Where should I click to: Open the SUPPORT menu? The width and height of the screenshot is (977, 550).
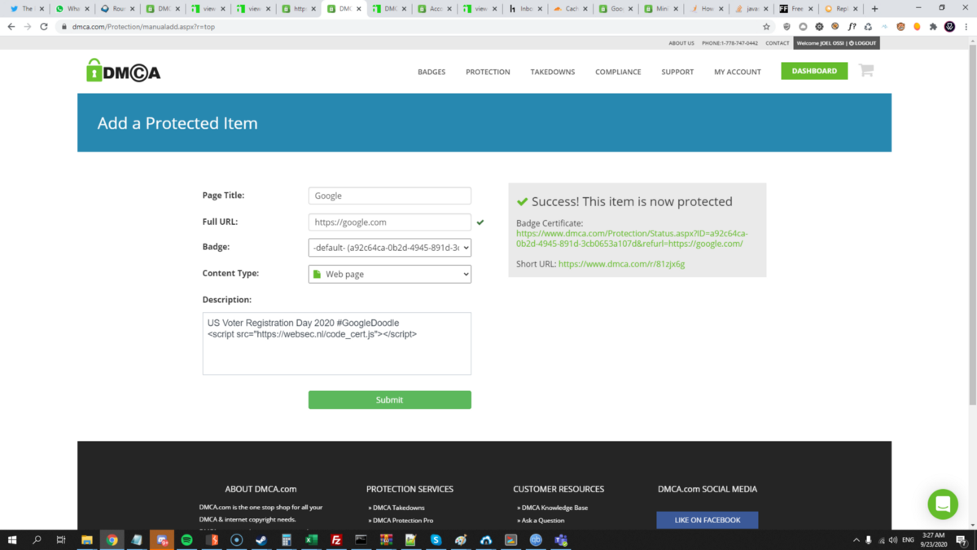[677, 72]
